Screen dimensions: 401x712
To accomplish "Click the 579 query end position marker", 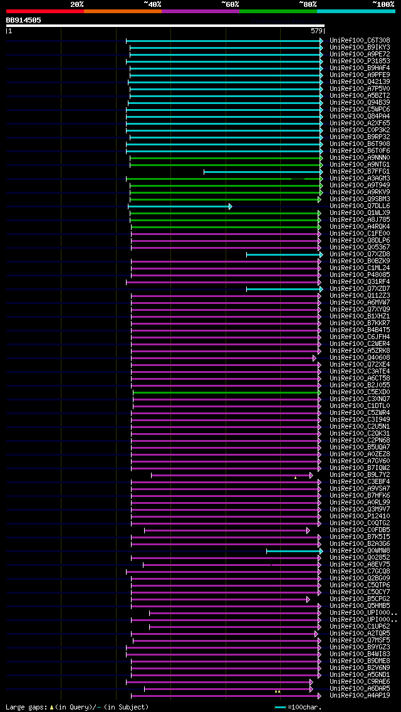I will pos(316,31).
